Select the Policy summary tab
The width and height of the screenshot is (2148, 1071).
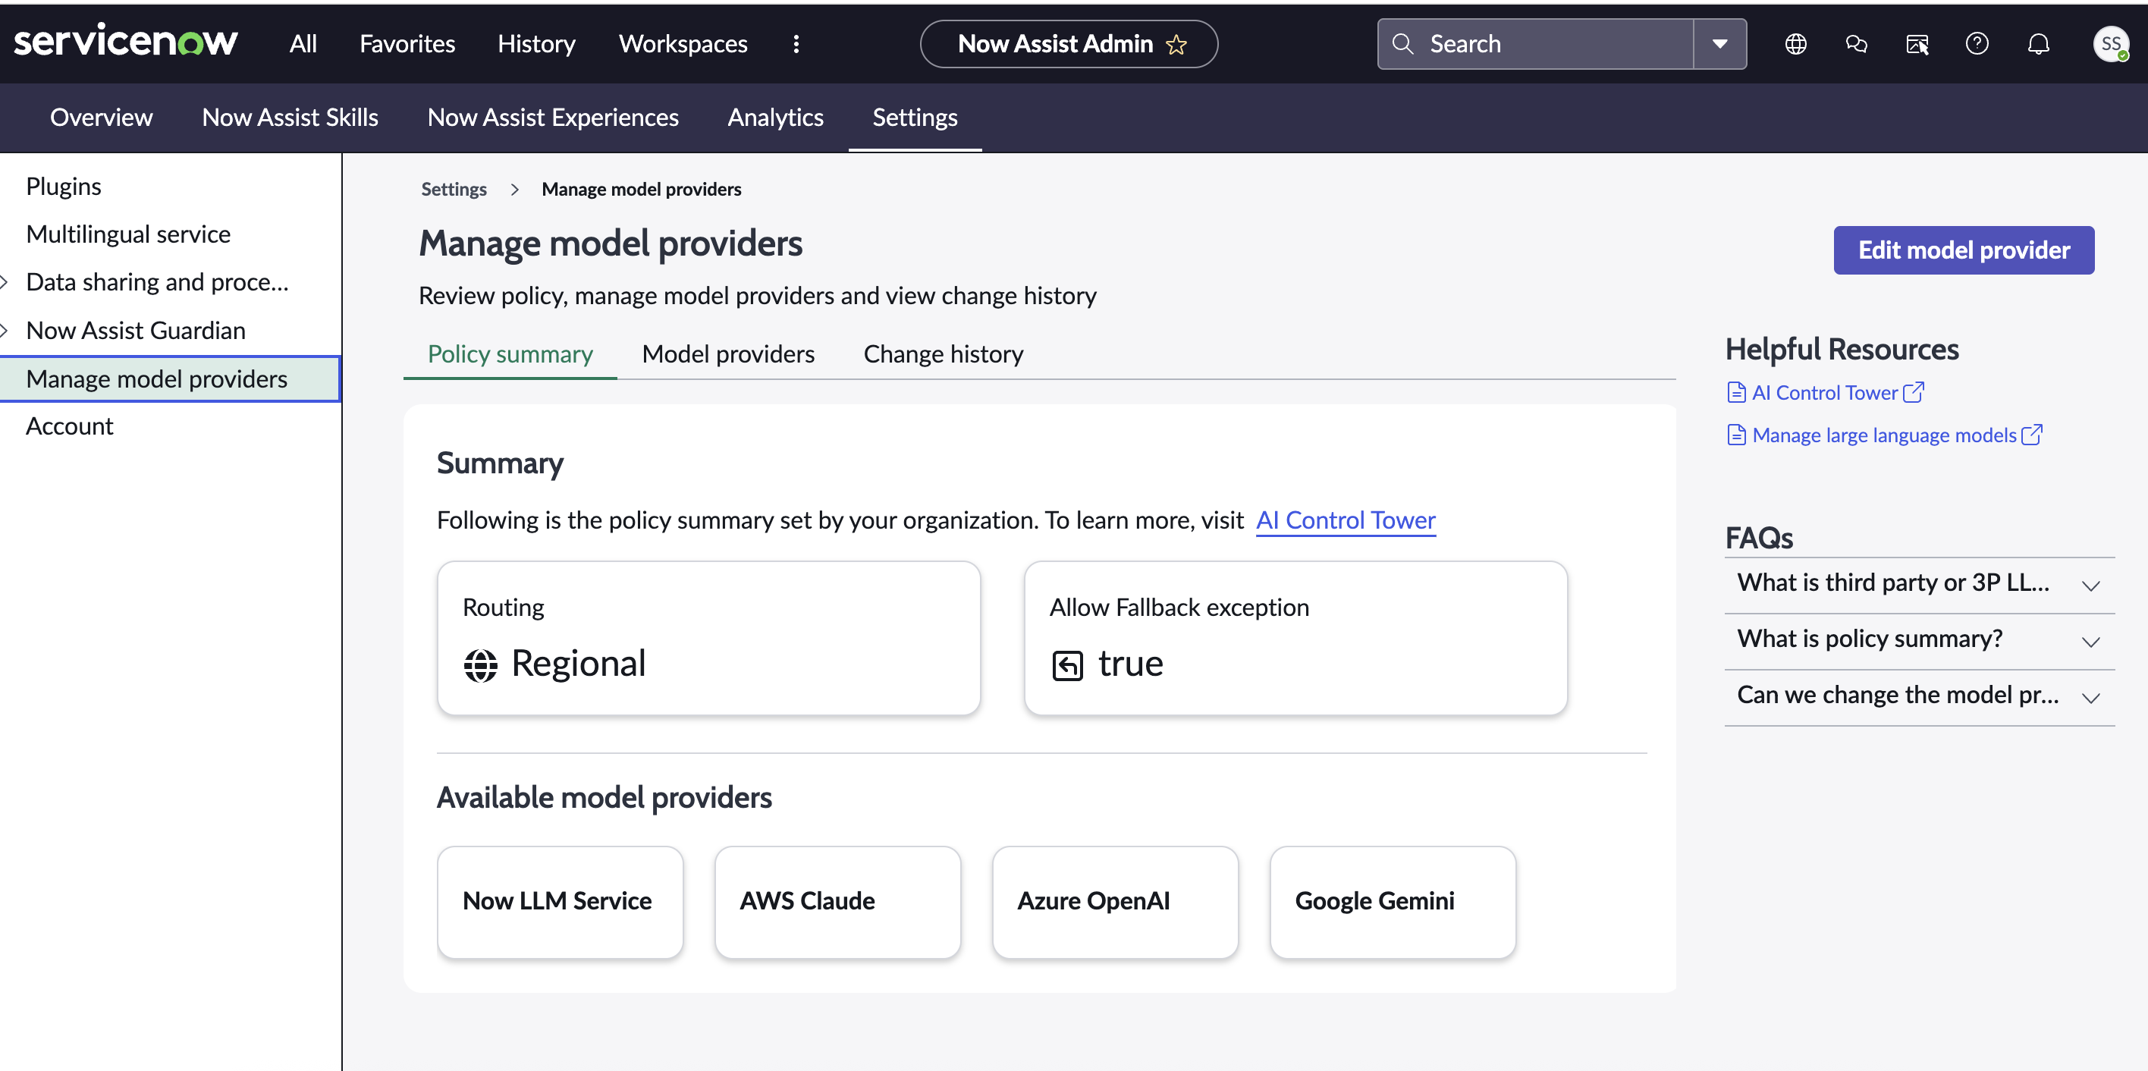pyautogui.click(x=510, y=353)
